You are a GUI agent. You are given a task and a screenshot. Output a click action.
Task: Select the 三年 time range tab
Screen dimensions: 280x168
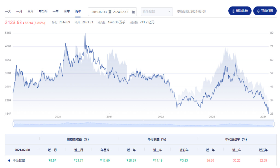point(67,12)
